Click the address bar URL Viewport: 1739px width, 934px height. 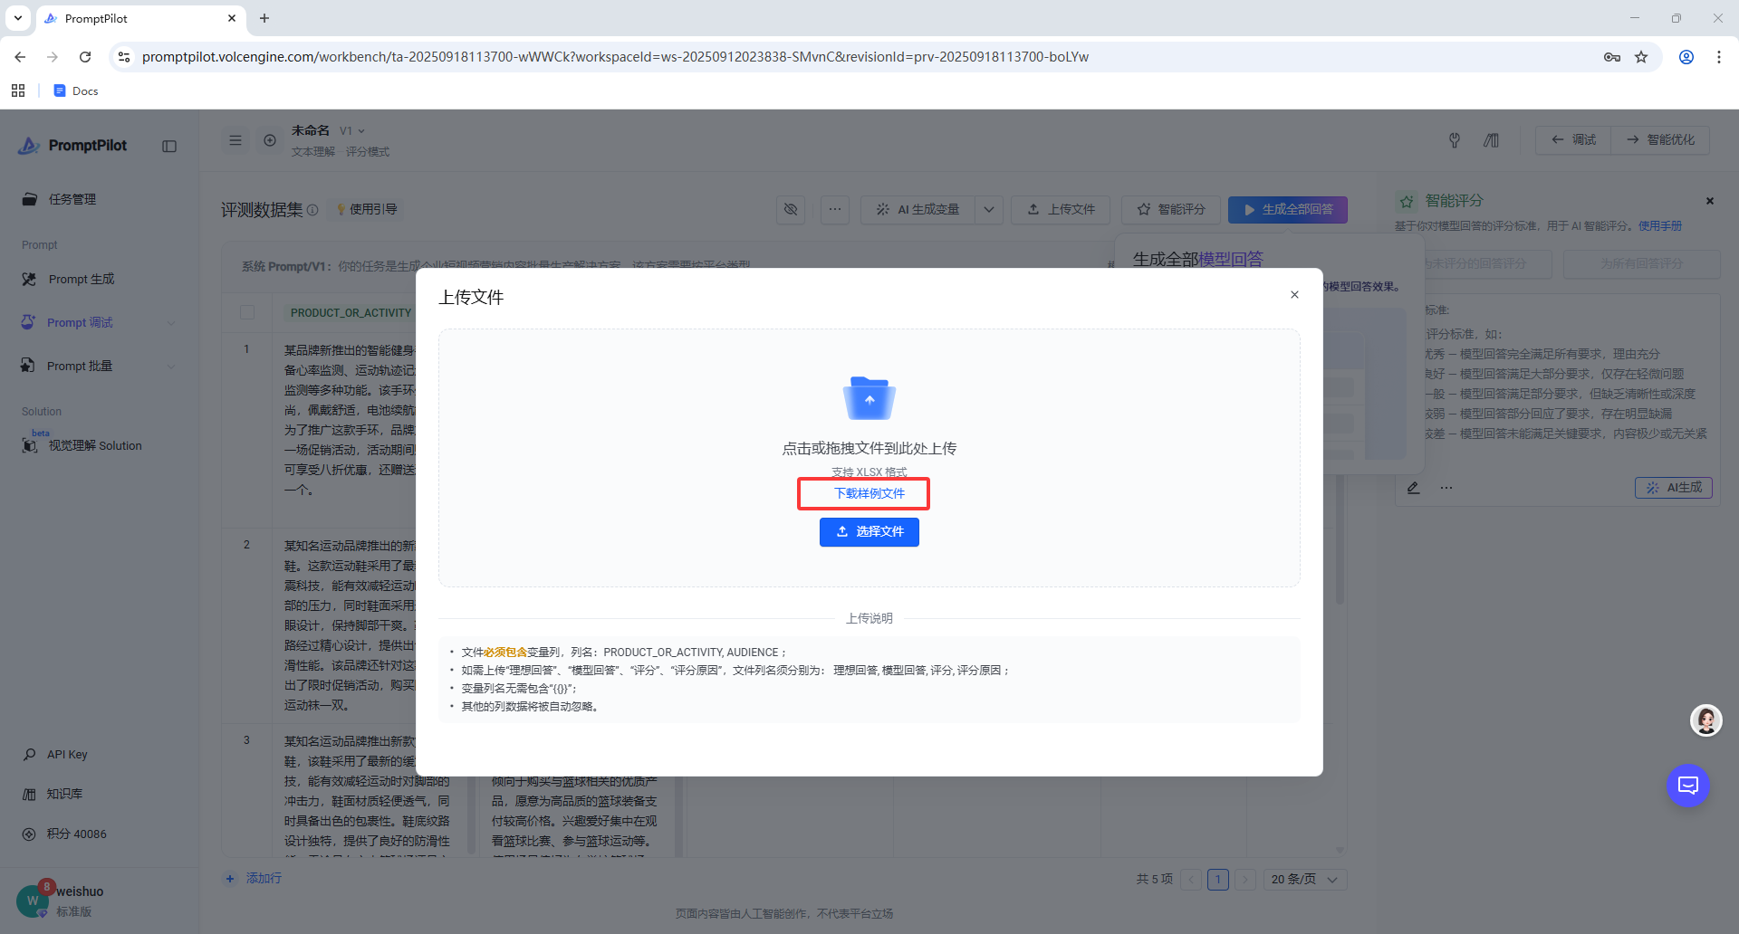[x=615, y=57]
